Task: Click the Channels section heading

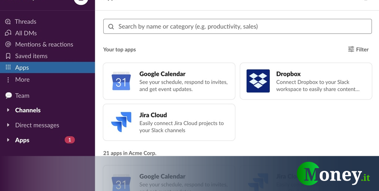Action: click(x=28, y=110)
